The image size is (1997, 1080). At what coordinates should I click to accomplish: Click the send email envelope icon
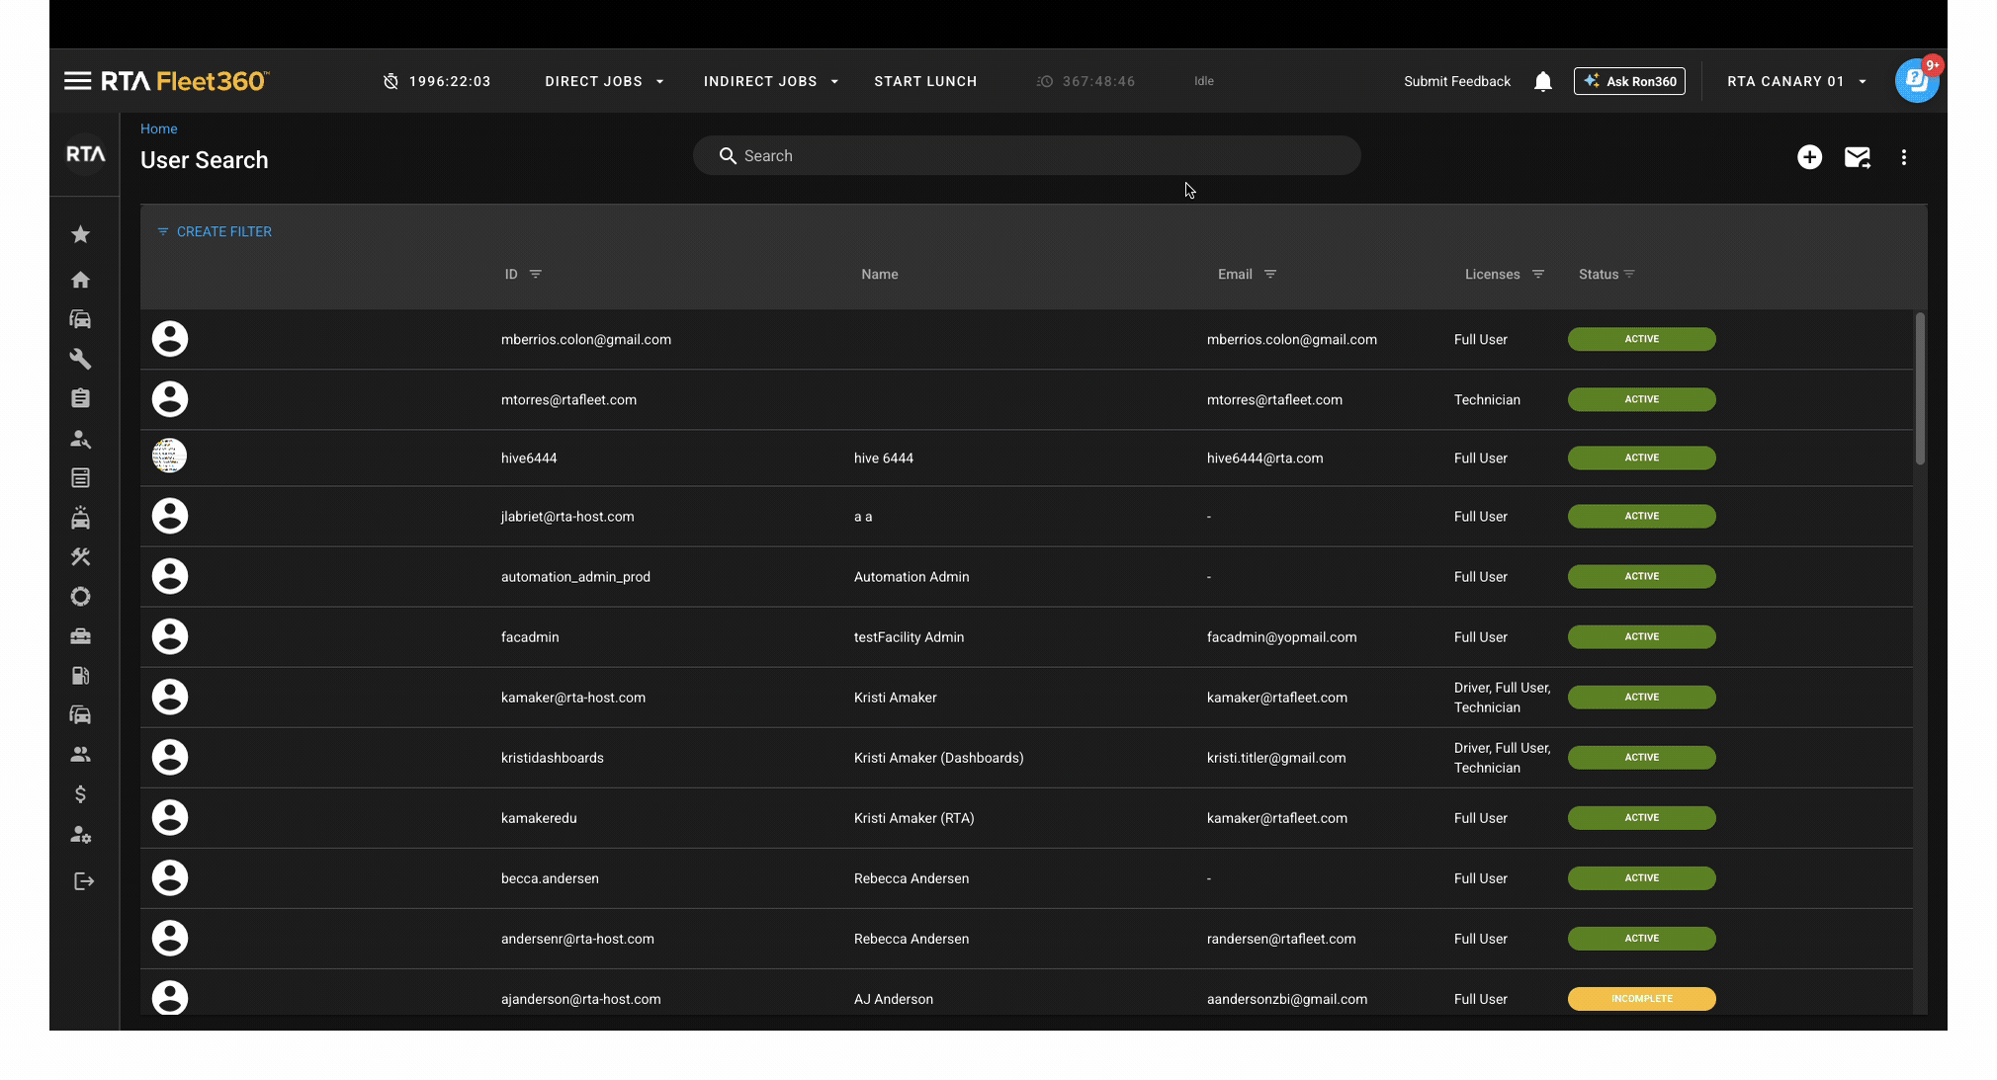(1858, 157)
